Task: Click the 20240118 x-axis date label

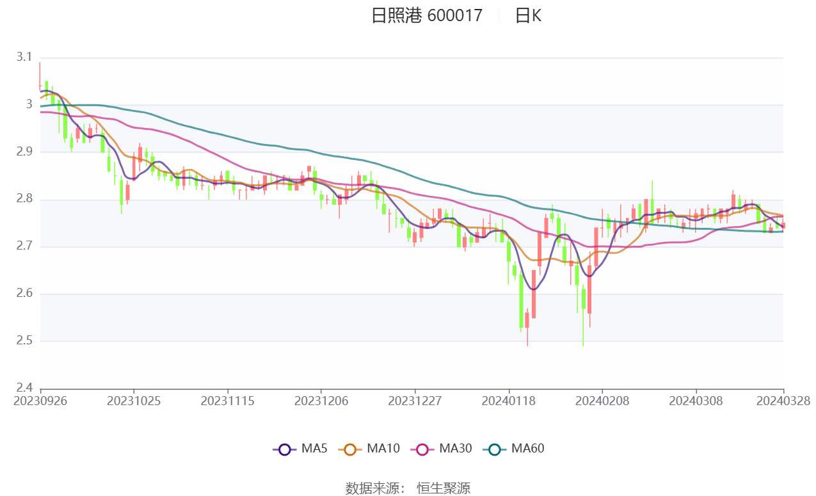Action: [x=509, y=401]
